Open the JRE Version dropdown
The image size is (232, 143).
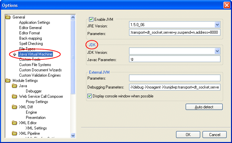tap(217, 25)
